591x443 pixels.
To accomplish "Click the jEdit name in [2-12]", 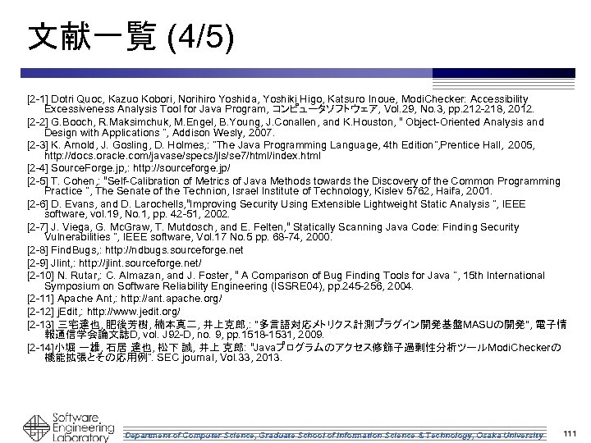I will coord(68,312).
